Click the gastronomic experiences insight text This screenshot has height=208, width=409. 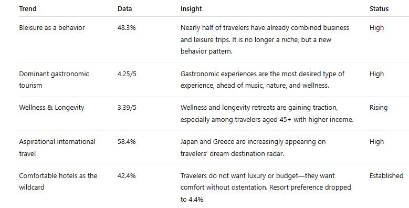click(263, 80)
